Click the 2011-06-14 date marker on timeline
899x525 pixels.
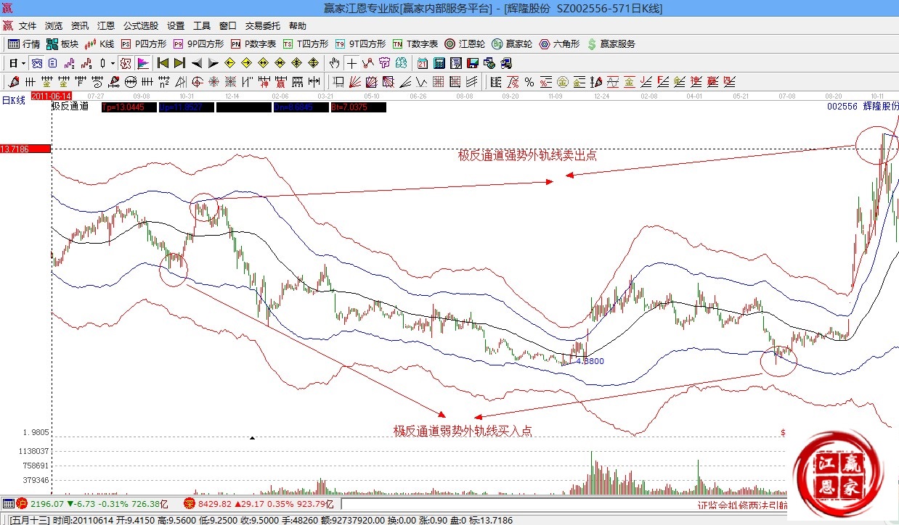click(x=52, y=96)
